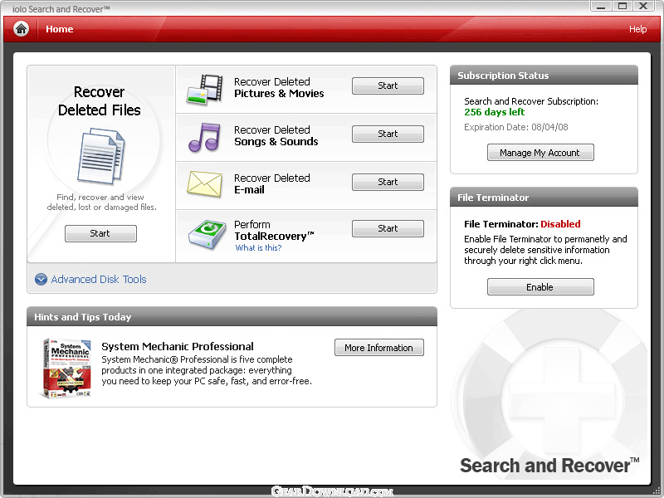Click 'Recover Deleted E-mail' label
Viewport: 664px width, 498px height.
[272, 184]
